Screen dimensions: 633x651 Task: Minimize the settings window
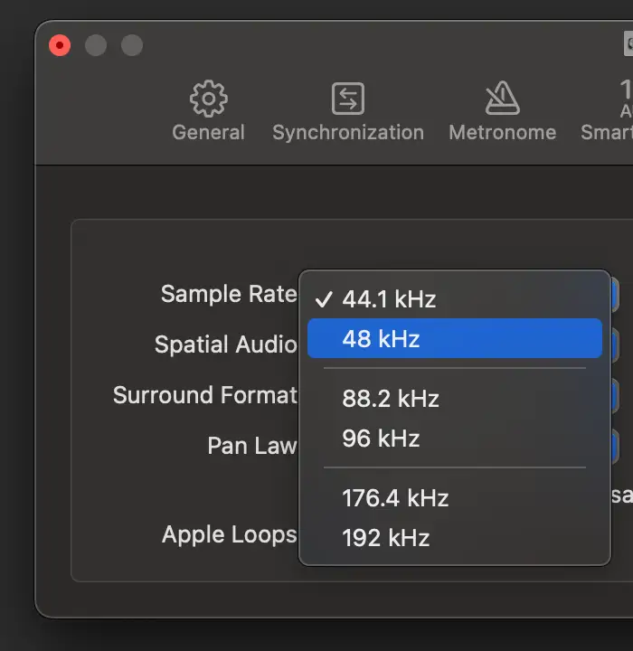click(96, 45)
